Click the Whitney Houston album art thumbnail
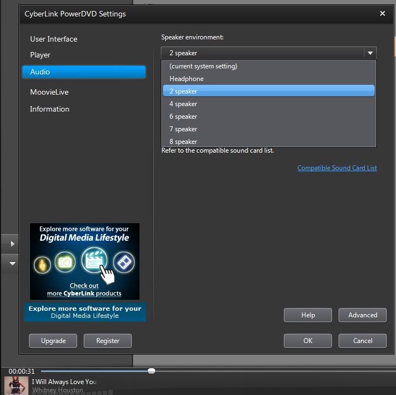The width and height of the screenshot is (396, 395). tap(16, 385)
